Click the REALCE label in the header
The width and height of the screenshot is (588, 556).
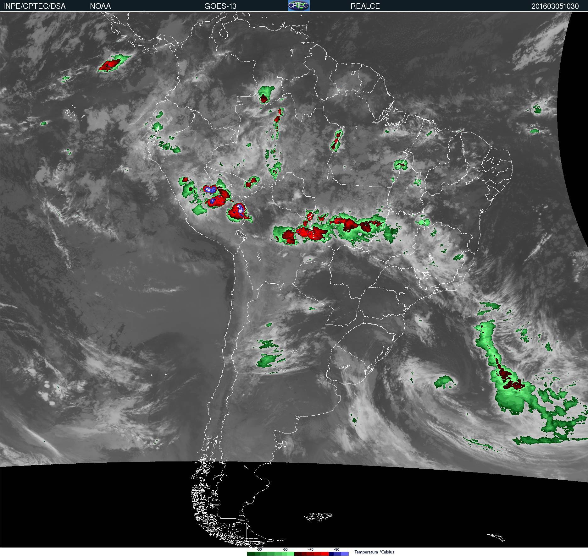click(x=365, y=6)
